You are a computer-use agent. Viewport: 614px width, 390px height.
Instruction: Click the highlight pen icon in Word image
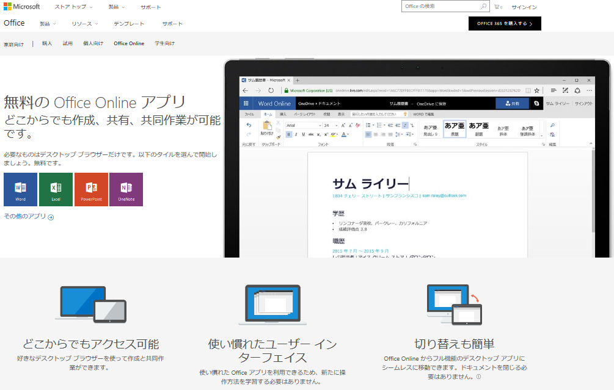point(333,134)
